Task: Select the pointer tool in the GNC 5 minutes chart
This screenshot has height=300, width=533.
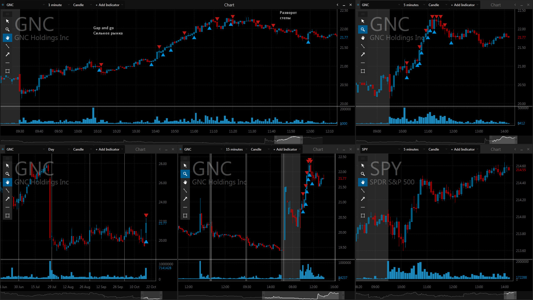Action: pyautogui.click(x=363, y=21)
